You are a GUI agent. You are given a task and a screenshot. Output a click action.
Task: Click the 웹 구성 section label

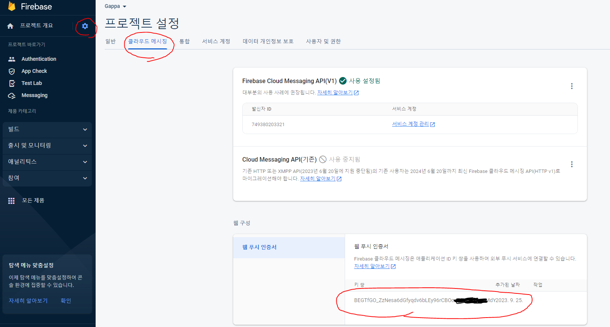(x=242, y=223)
